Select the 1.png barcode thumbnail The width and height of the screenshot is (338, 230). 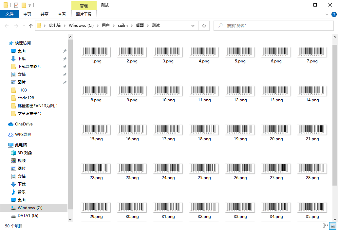[x=96, y=52]
